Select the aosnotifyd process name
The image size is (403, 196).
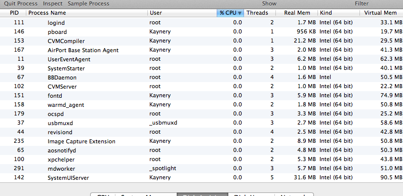pos(62,150)
